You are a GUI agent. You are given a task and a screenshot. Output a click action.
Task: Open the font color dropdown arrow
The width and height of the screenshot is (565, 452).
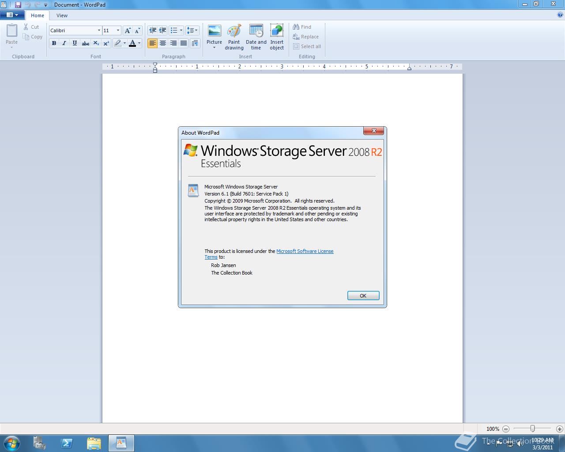(x=139, y=43)
